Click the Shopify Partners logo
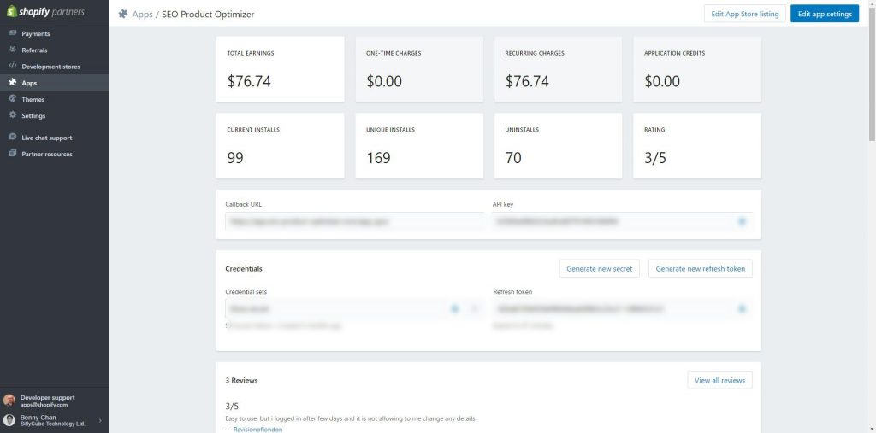The width and height of the screenshot is (876, 433). coord(45,12)
